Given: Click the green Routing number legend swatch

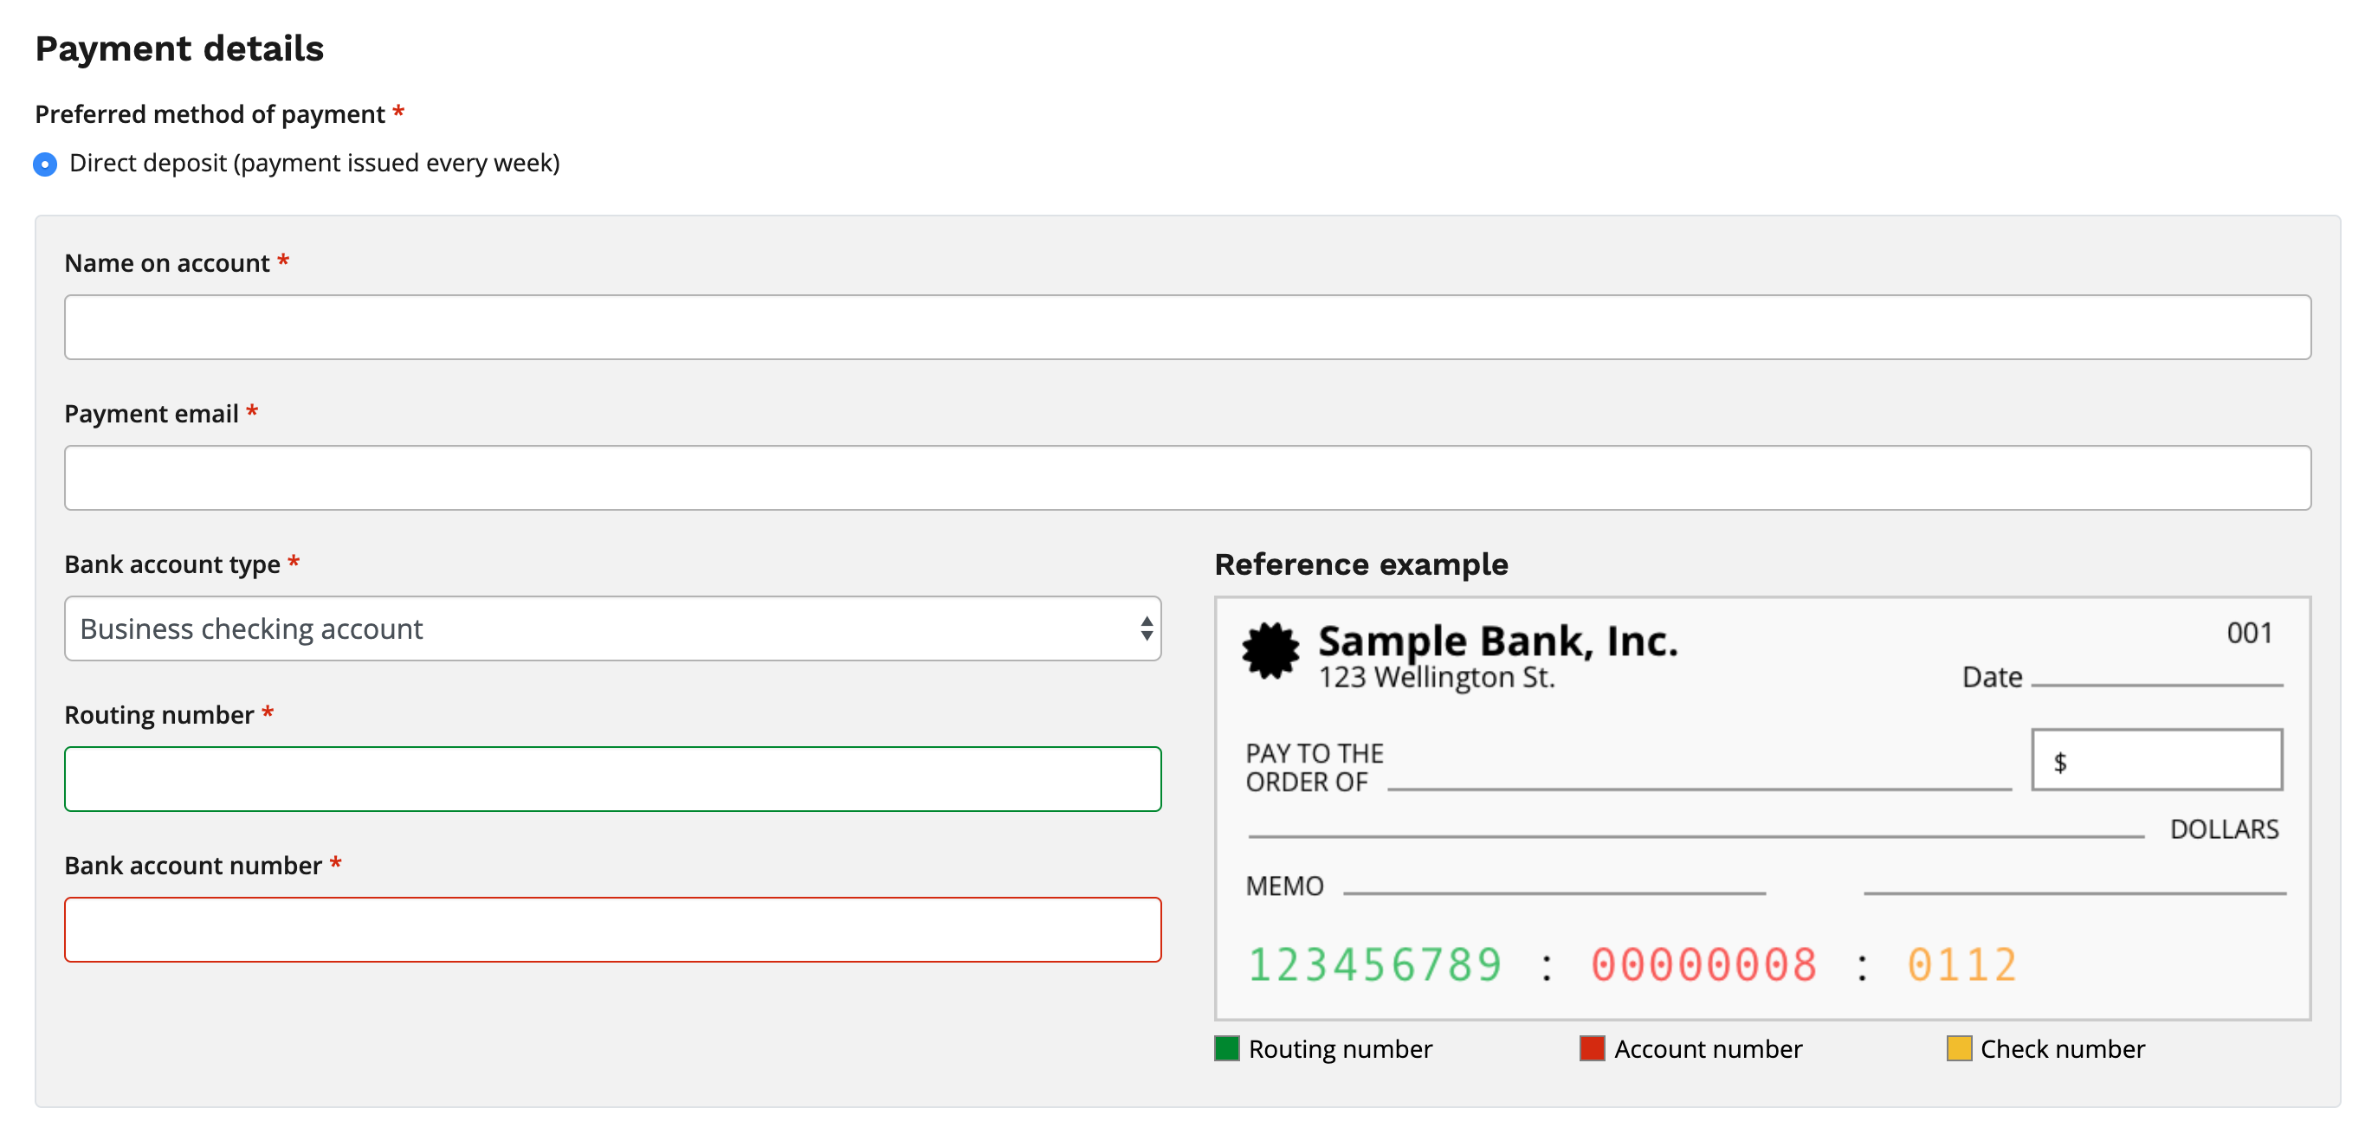Looking at the screenshot, I should 1226,1048.
